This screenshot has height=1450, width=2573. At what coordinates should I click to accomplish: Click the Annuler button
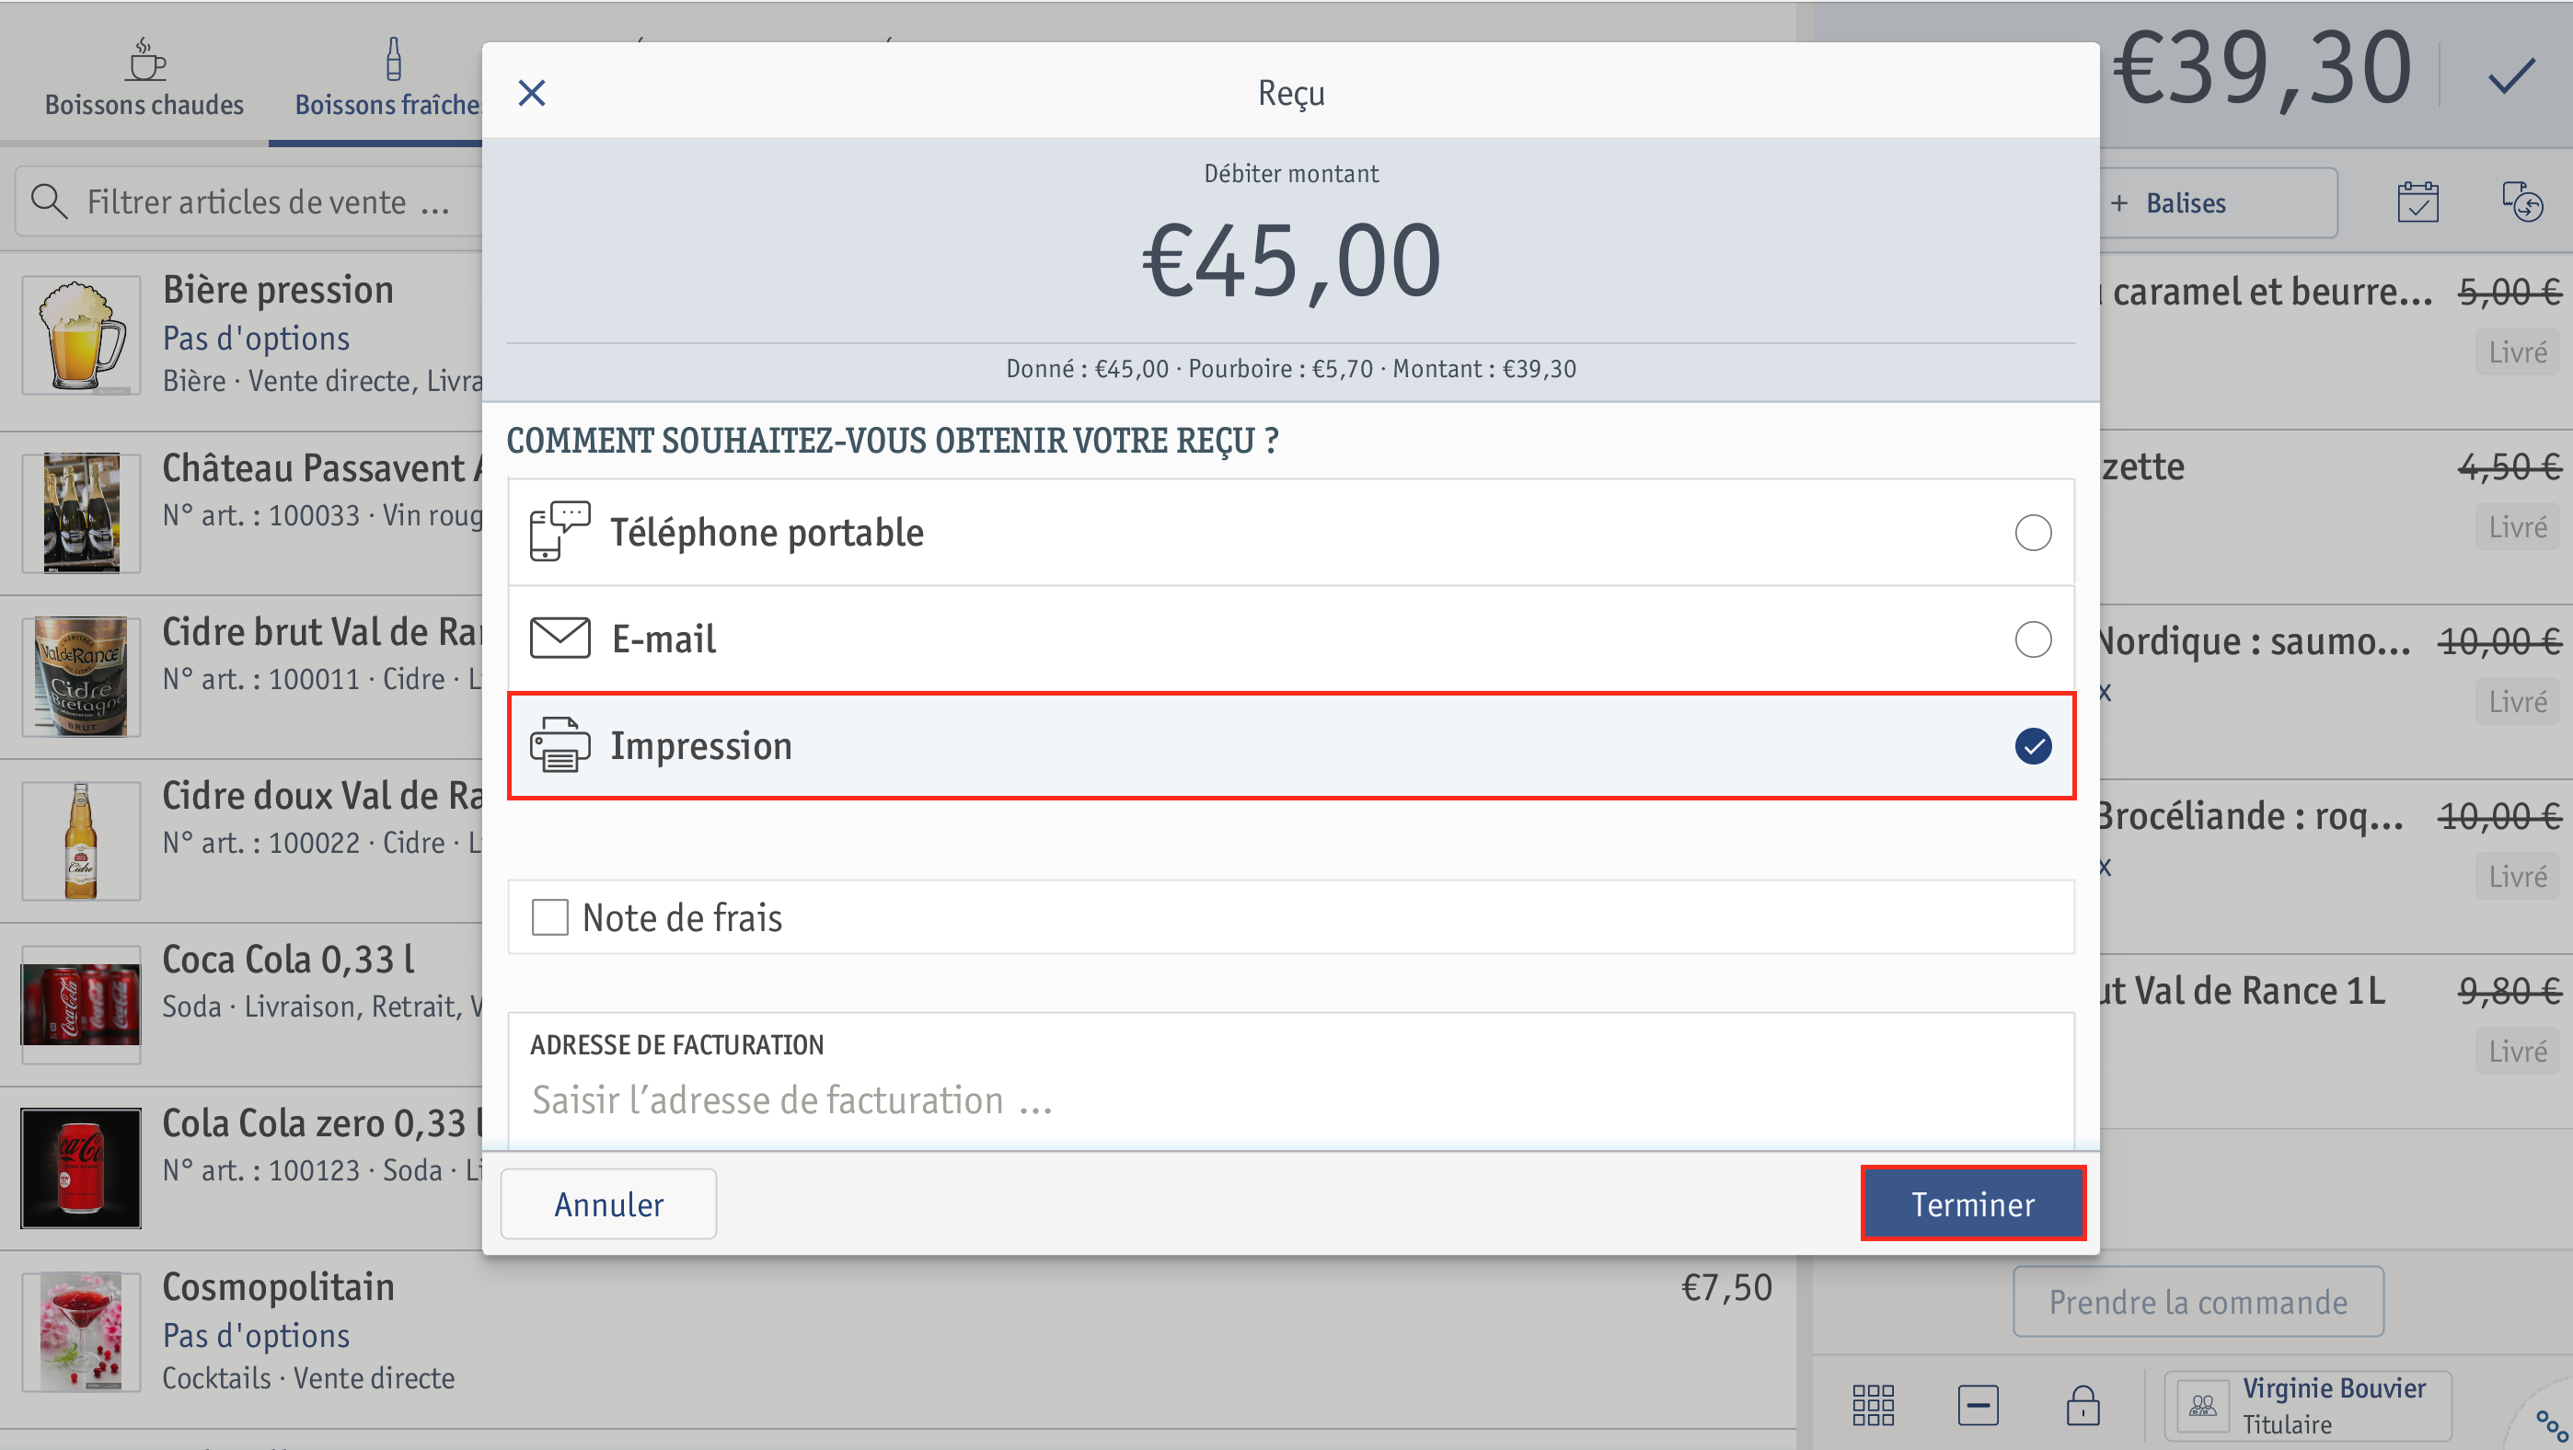[x=608, y=1203]
